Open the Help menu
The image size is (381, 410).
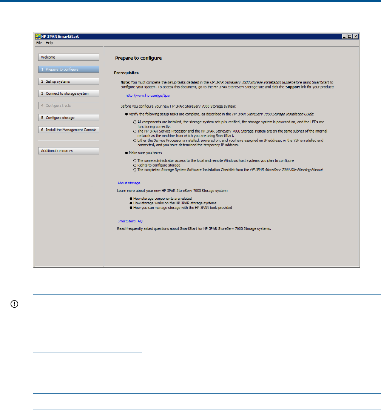[49, 43]
